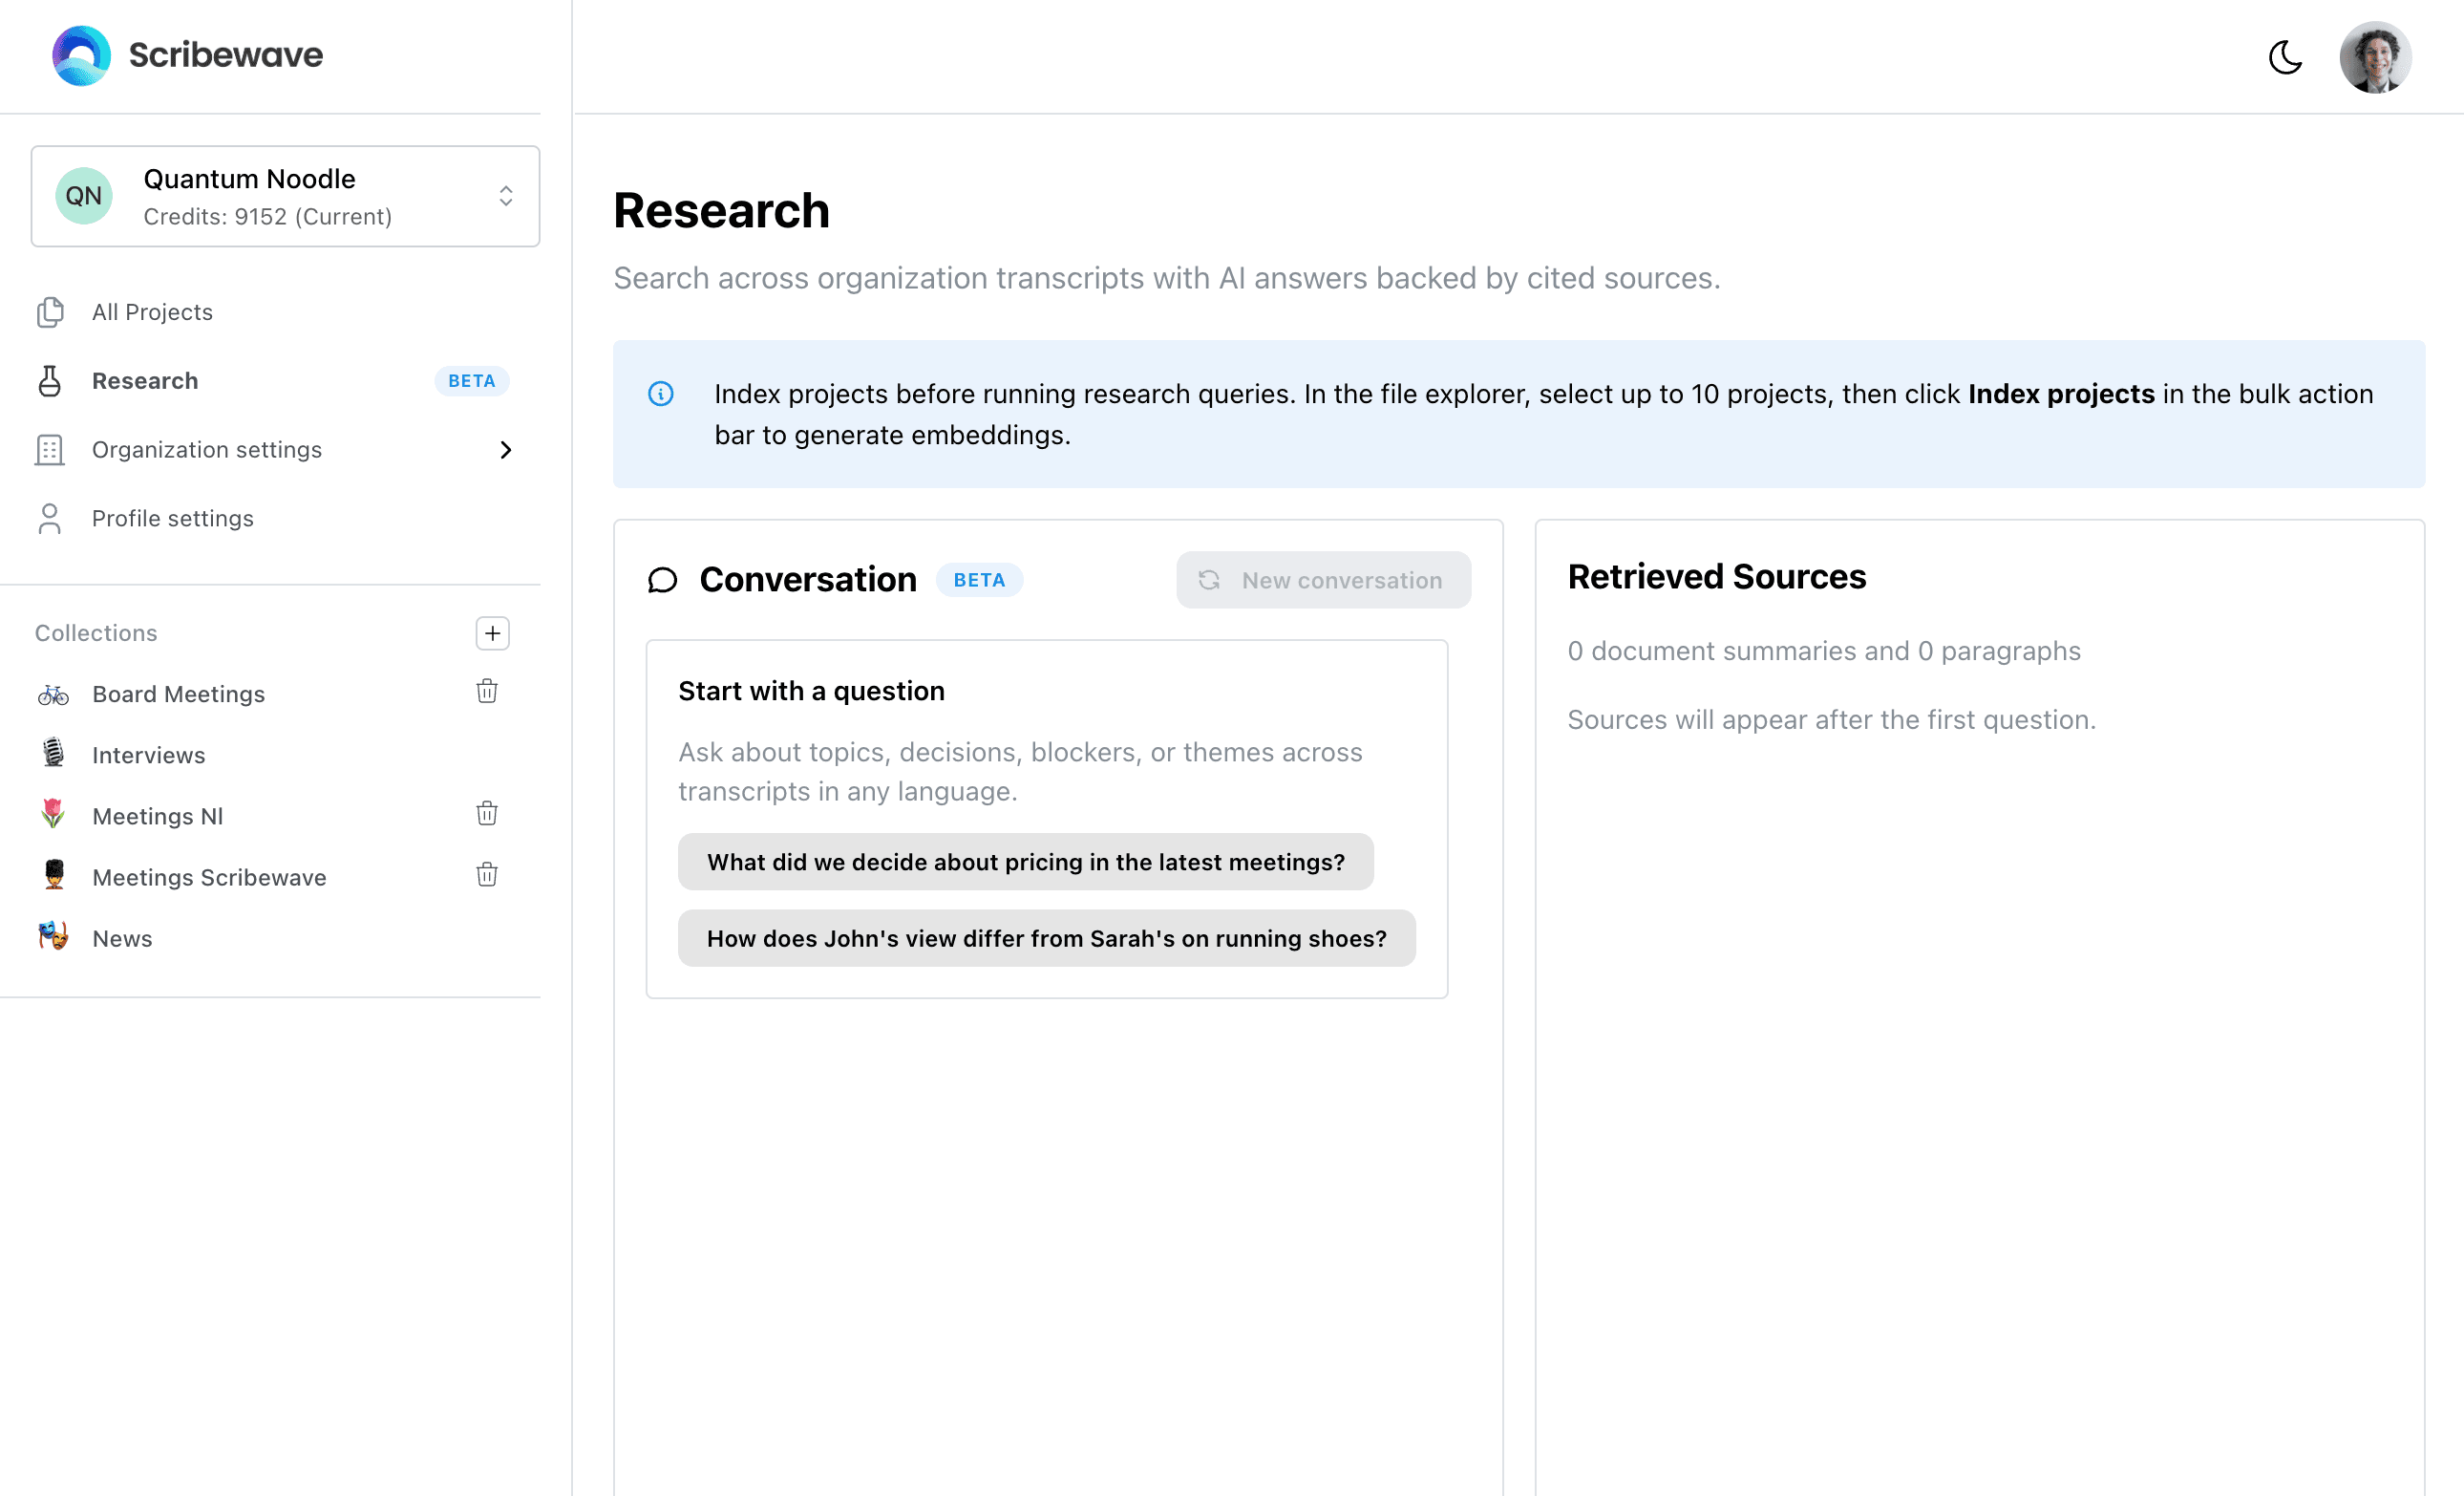Image resolution: width=2464 pixels, height=1496 pixels.
Task: Click the All Projects copy icon
Action: coord(51,312)
